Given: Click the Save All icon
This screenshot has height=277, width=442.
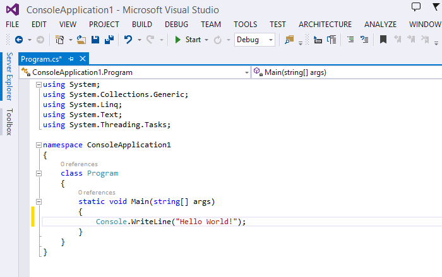Looking at the screenshot, I should [109, 40].
